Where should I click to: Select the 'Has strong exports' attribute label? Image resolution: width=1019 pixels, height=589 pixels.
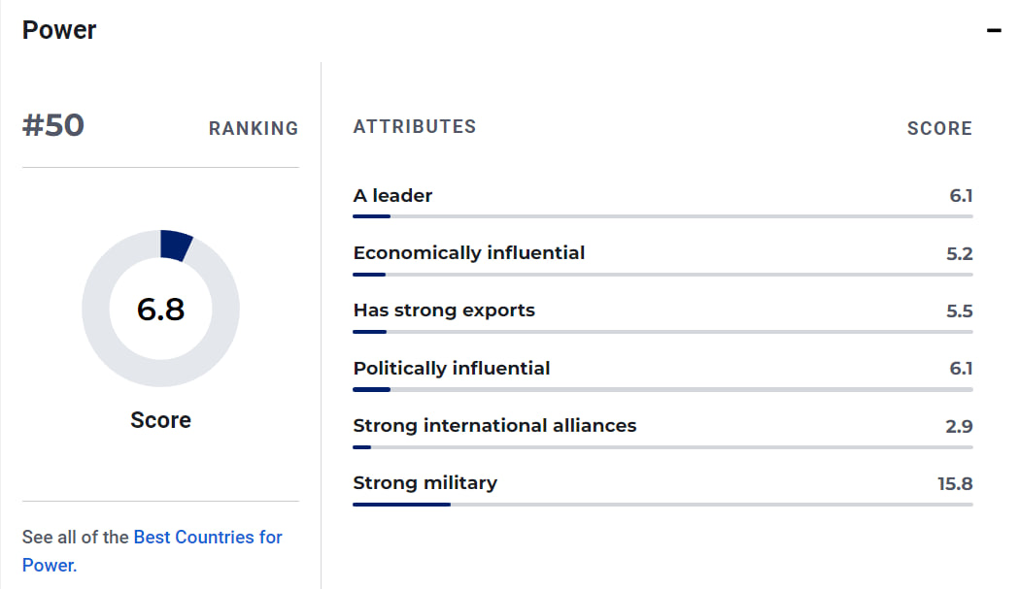point(444,311)
